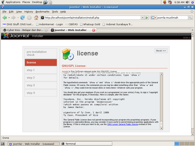The image size is (195, 146).
Task: Open the Indonet Surabaya bookmark
Action: 118,24
